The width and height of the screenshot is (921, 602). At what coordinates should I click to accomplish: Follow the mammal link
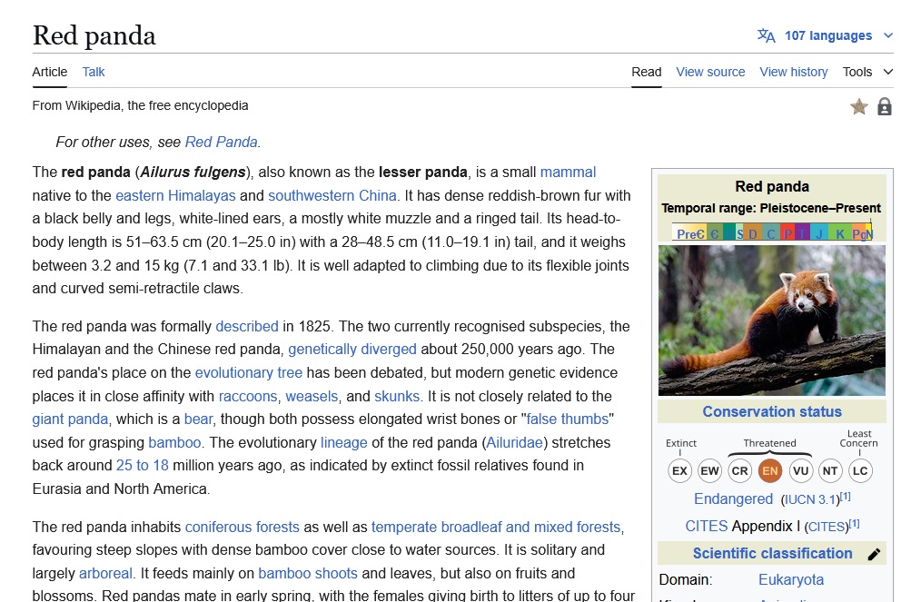[x=568, y=173]
